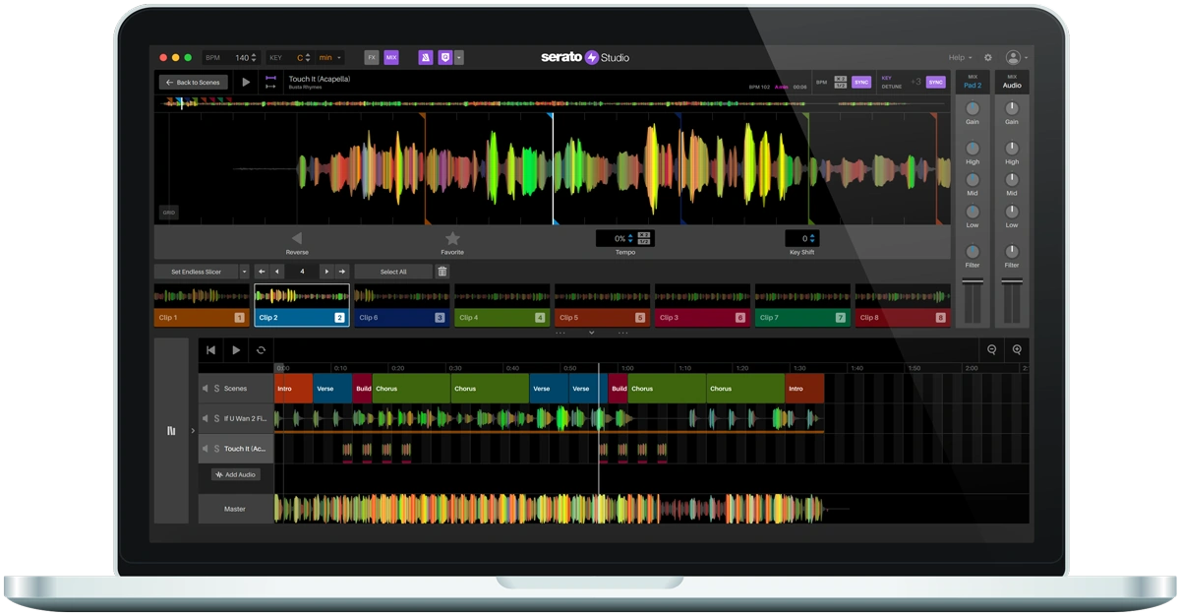Mark the current sample as Favorite
This screenshot has width=1180, height=615.
click(453, 237)
